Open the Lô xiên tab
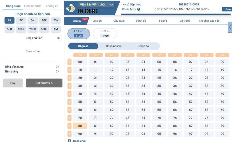The height and width of the screenshot is (142, 232). click(x=97, y=21)
